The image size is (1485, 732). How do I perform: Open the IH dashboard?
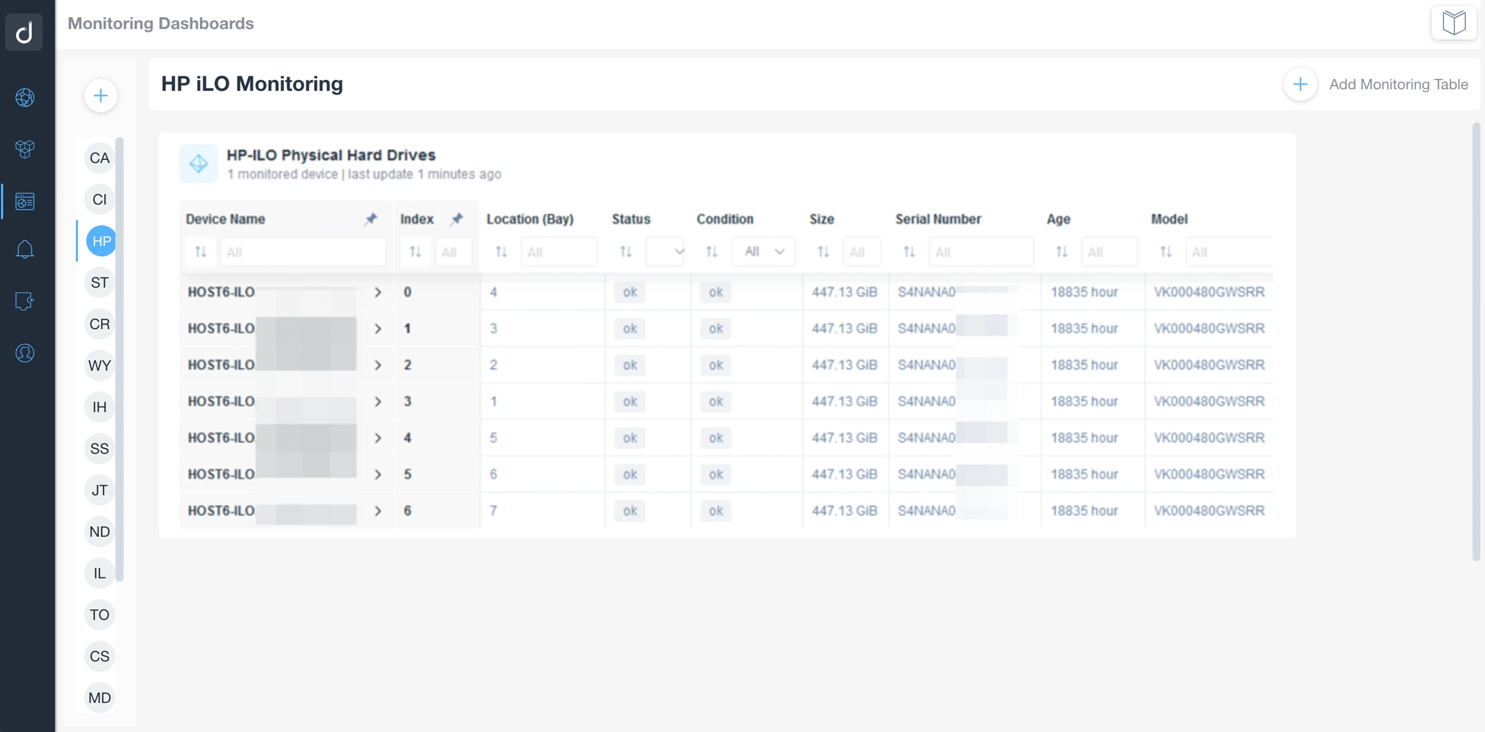pos(100,407)
